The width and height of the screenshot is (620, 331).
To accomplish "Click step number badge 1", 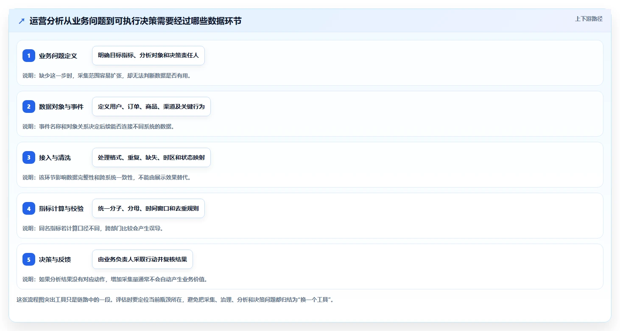I will [x=29, y=56].
